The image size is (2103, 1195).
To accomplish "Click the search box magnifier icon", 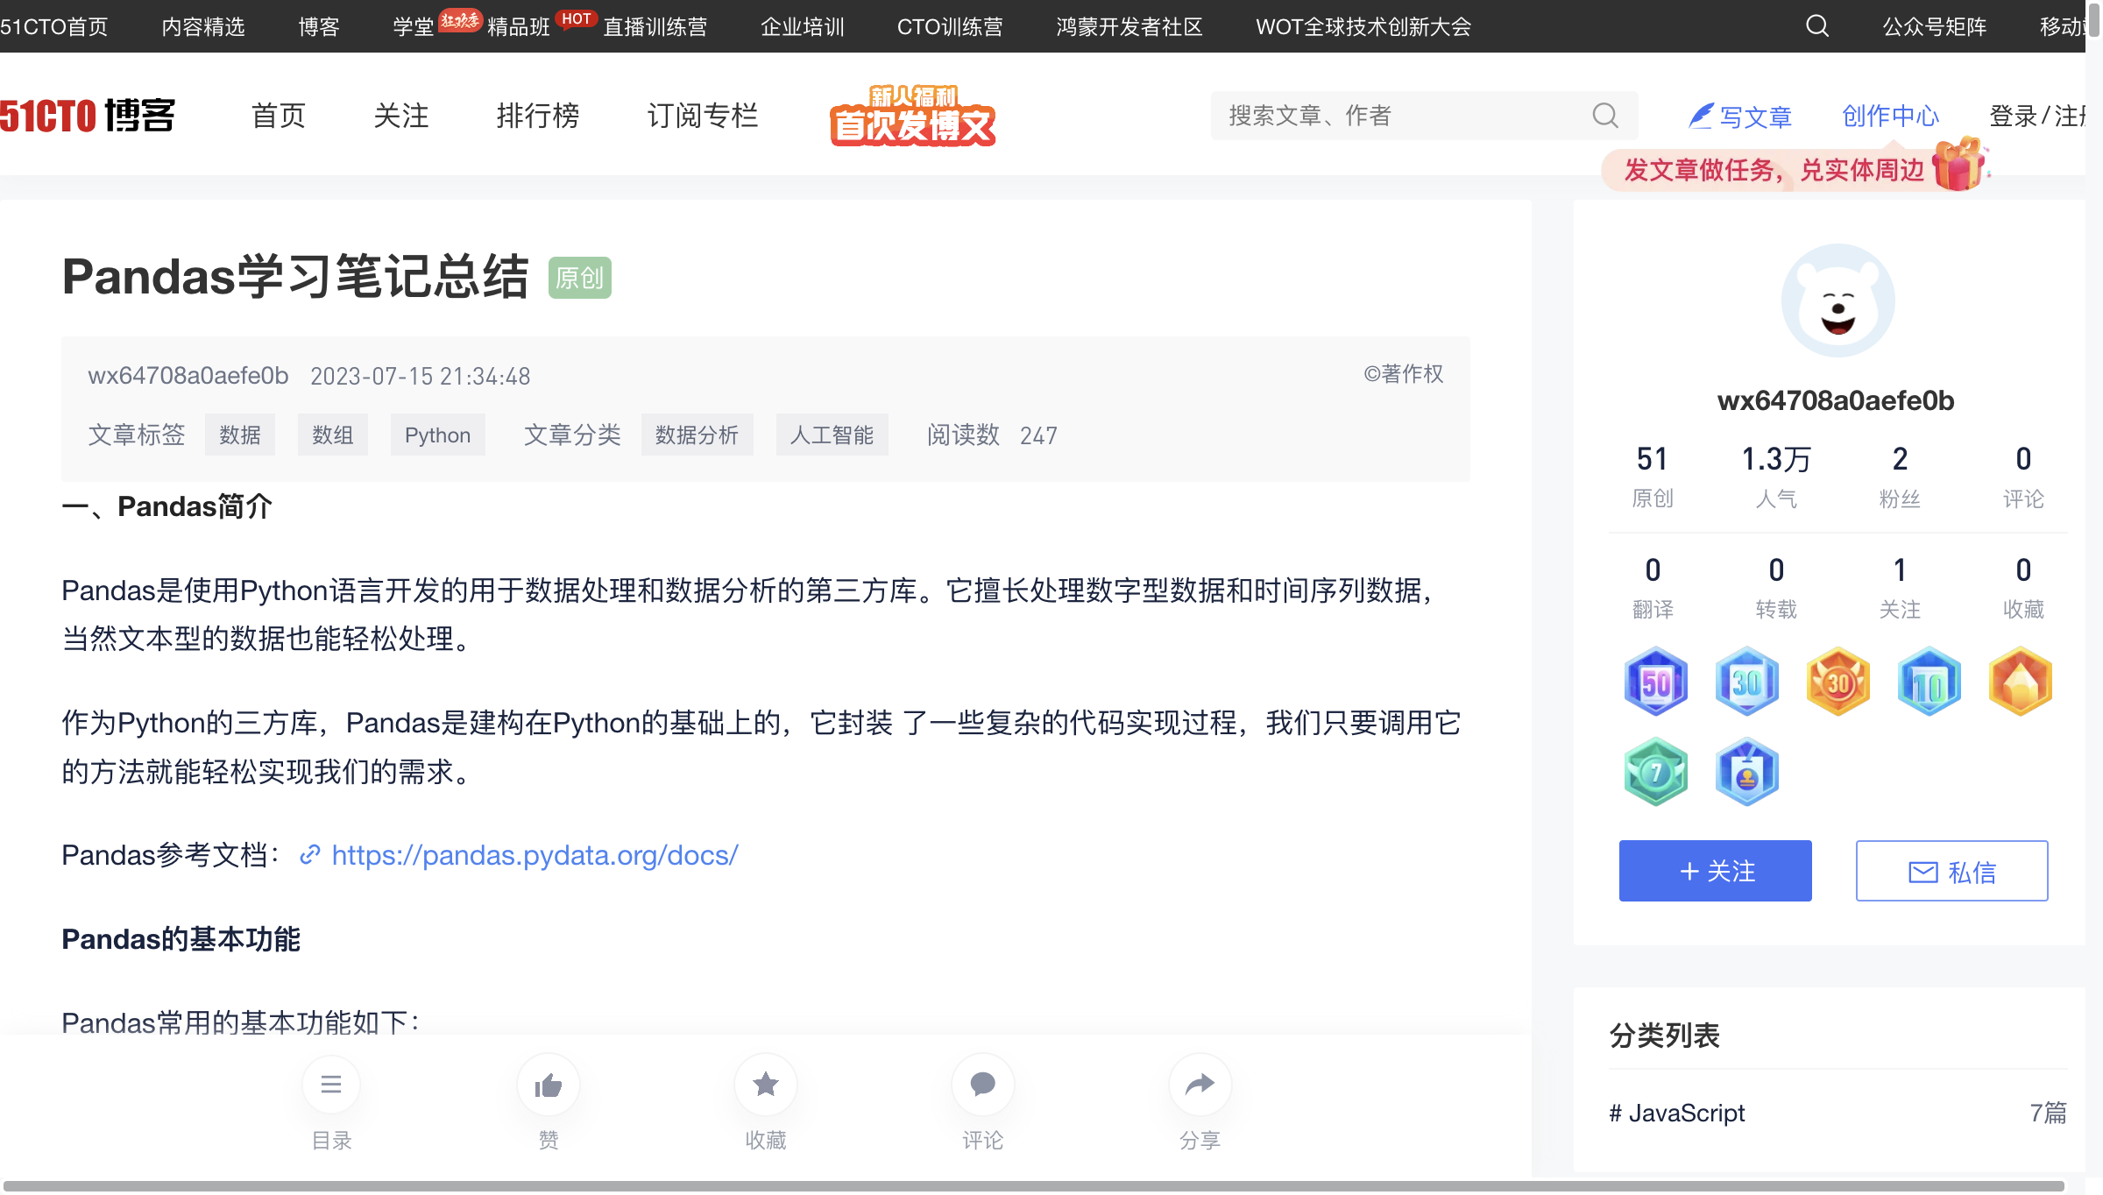I will (1605, 116).
